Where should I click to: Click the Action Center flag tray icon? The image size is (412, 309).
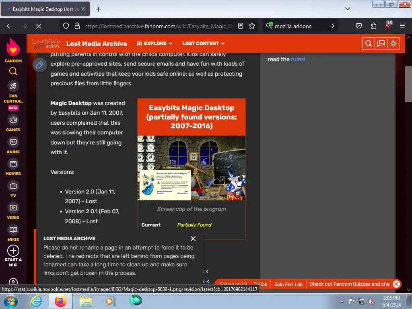tap(352, 301)
